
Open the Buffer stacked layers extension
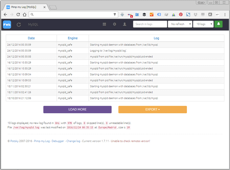coord(144,14)
